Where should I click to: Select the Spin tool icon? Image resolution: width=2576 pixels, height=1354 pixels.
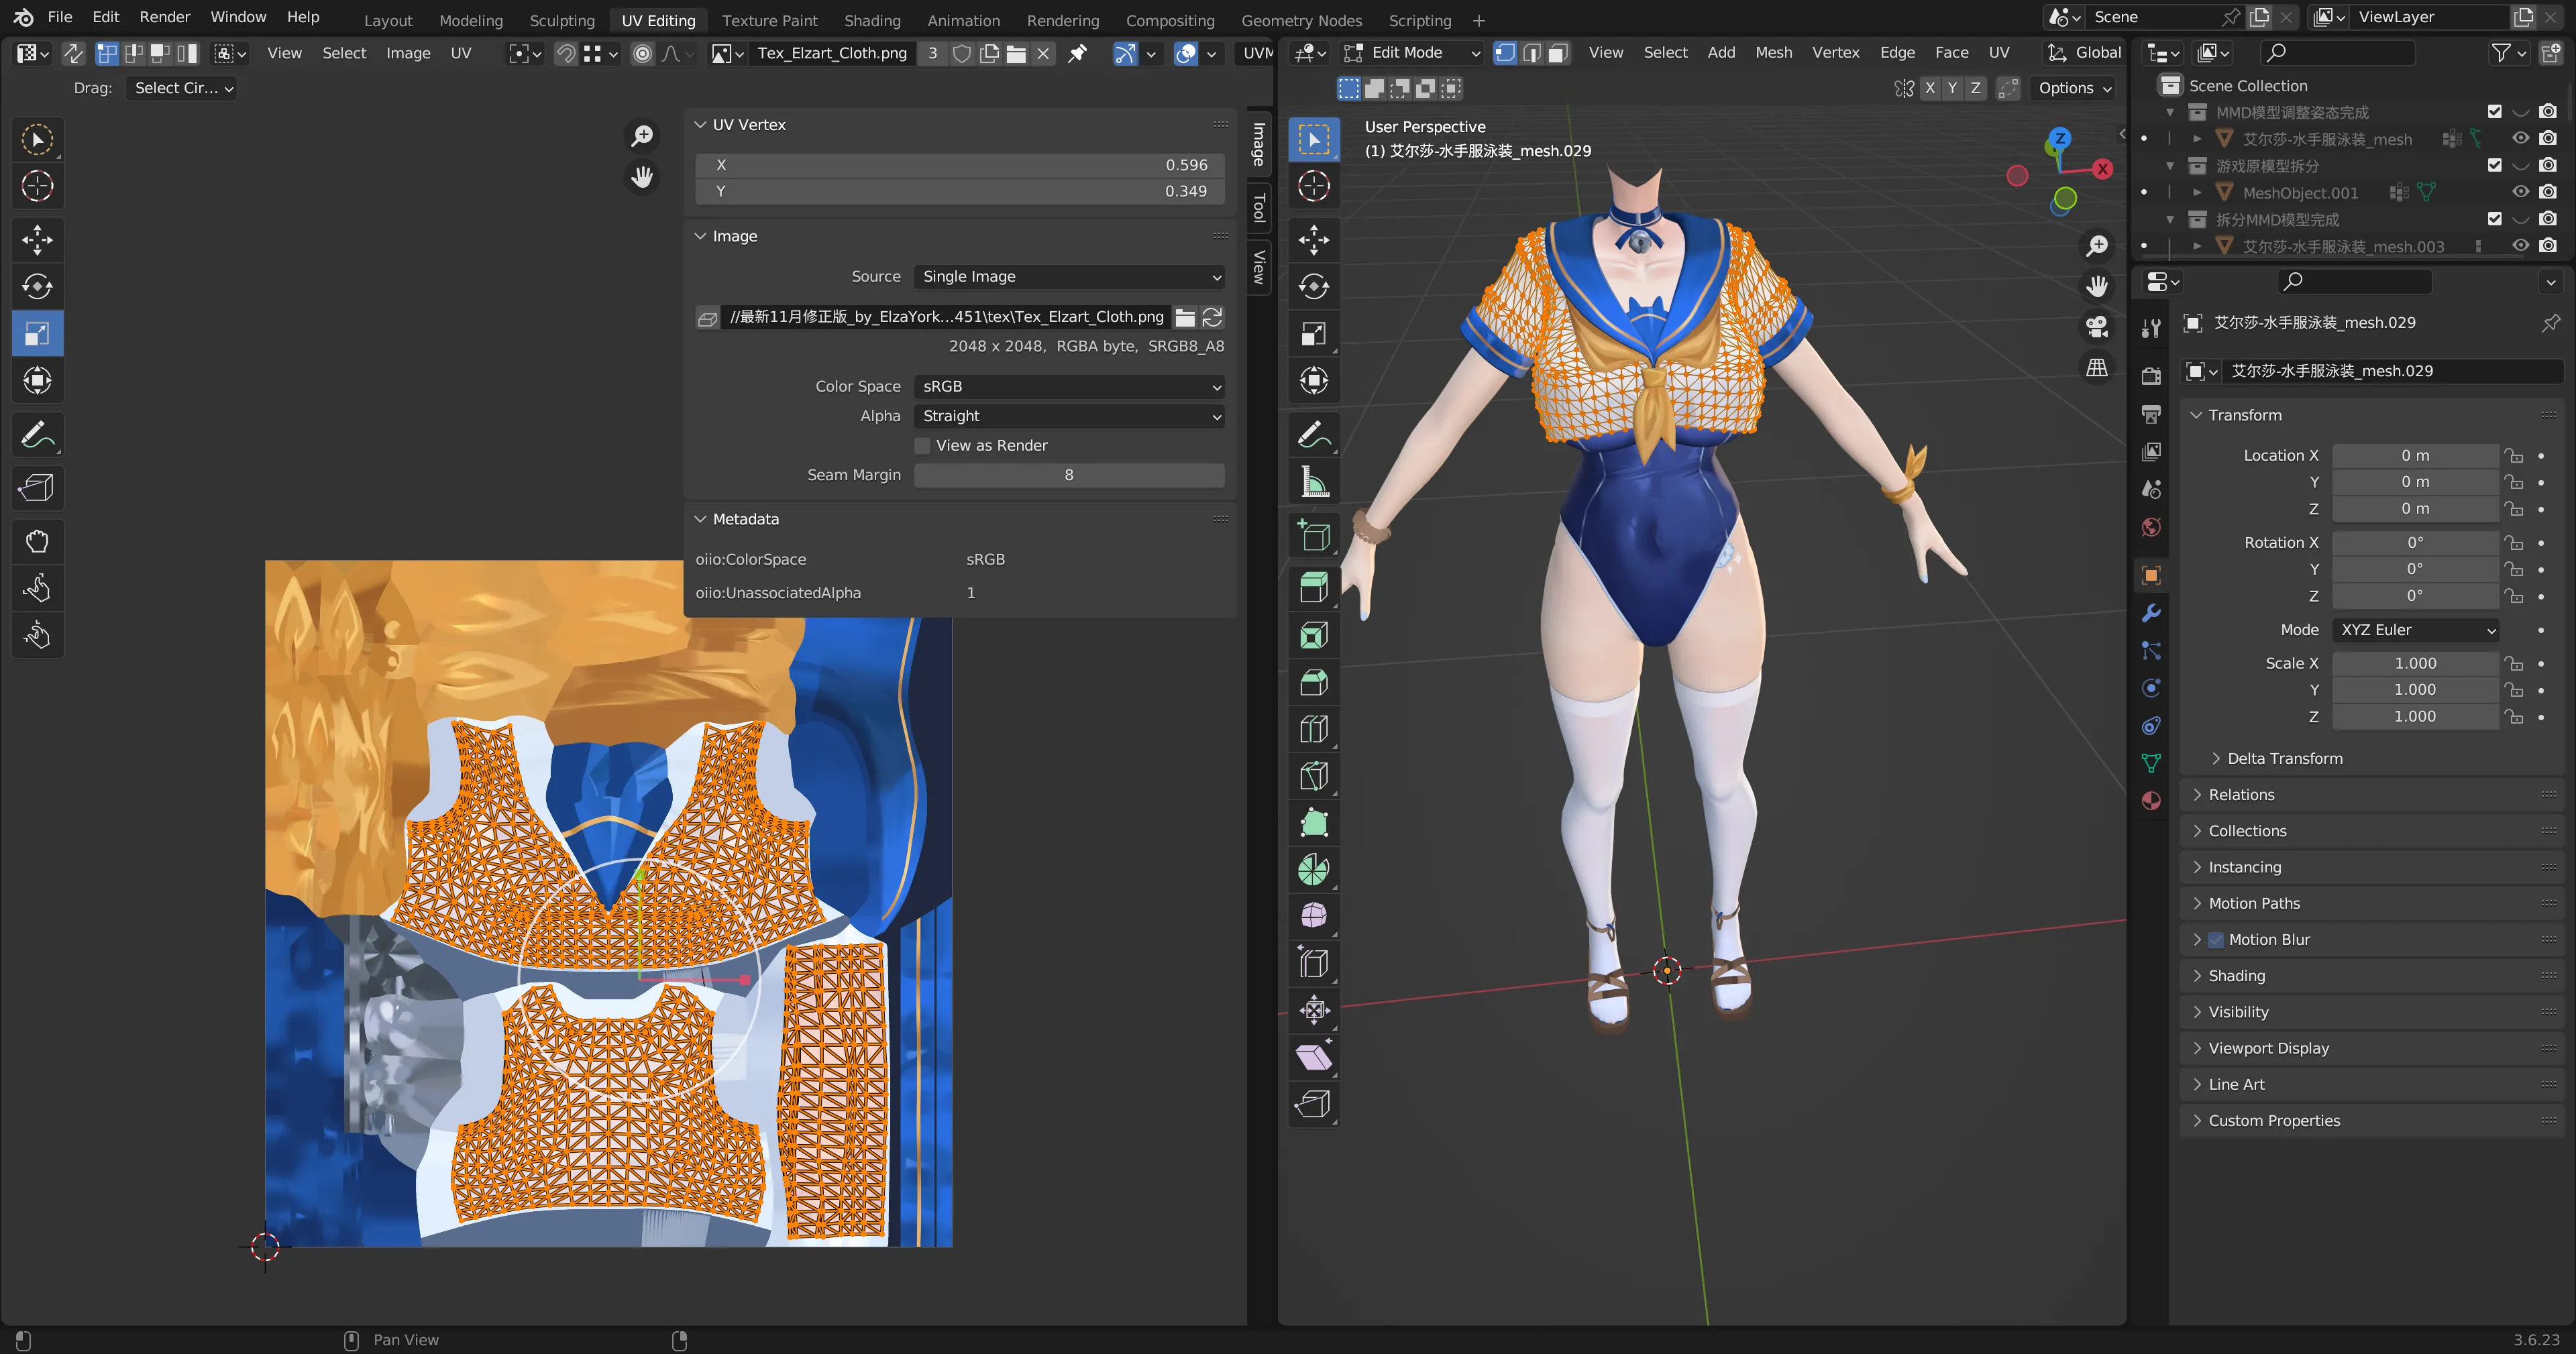click(x=1314, y=869)
